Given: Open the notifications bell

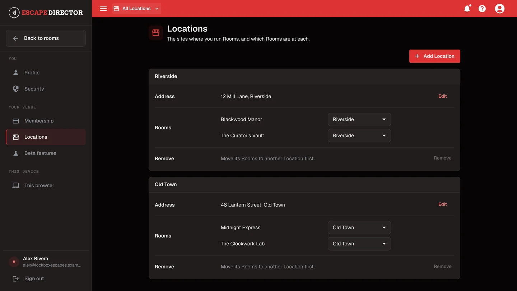Looking at the screenshot, I should (x=467, y=9).
